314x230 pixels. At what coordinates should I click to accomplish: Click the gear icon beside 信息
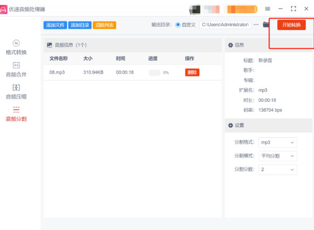coord(230,45)
